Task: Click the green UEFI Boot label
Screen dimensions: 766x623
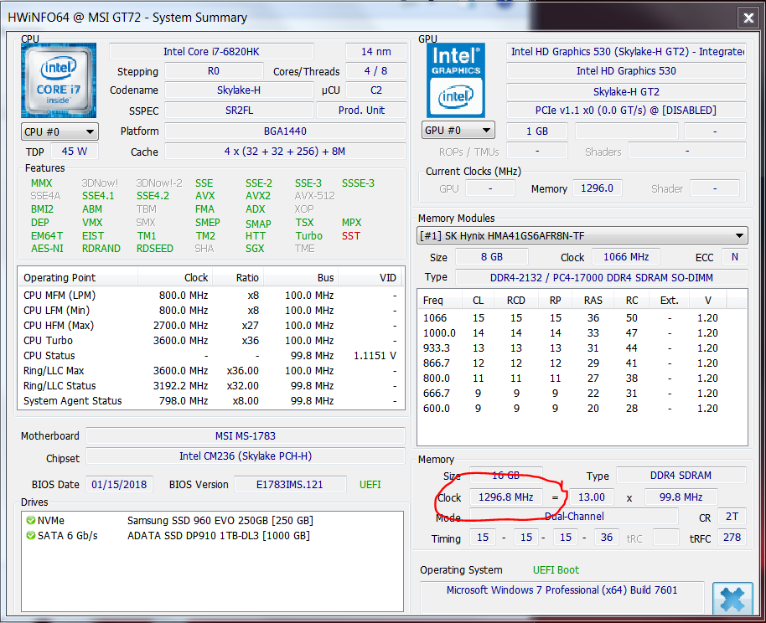Action: click(x=556, y=569)
